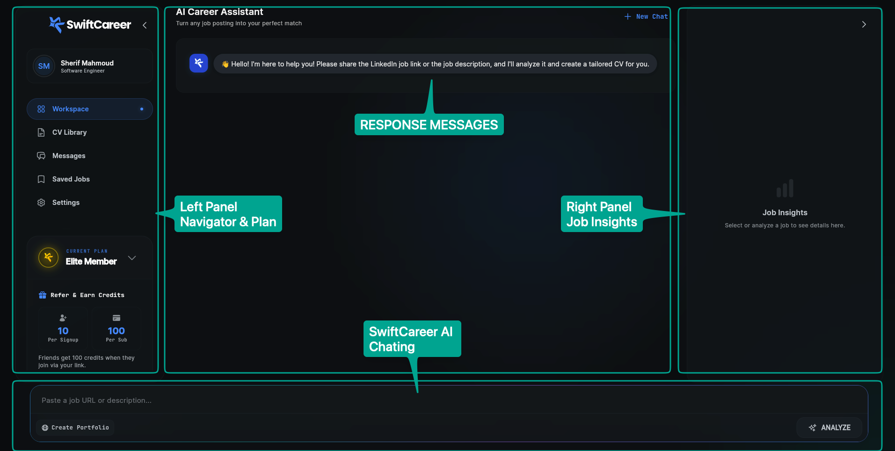895x451 pixels.
Task: Navigate to CV Library
Action: (x=69, y=132)
